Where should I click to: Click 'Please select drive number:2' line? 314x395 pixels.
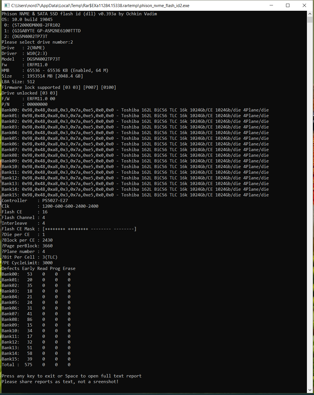point(37,42)
